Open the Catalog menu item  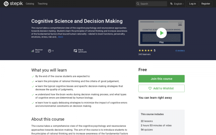click(x=30, y=4)
